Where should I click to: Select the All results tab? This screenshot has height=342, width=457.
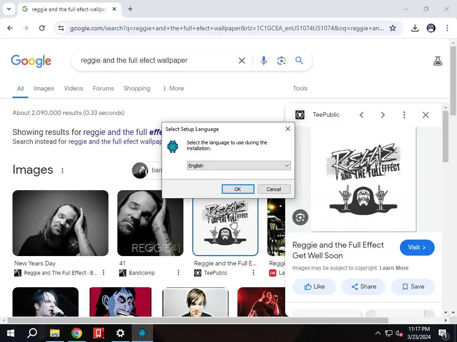tap(20, 89)
